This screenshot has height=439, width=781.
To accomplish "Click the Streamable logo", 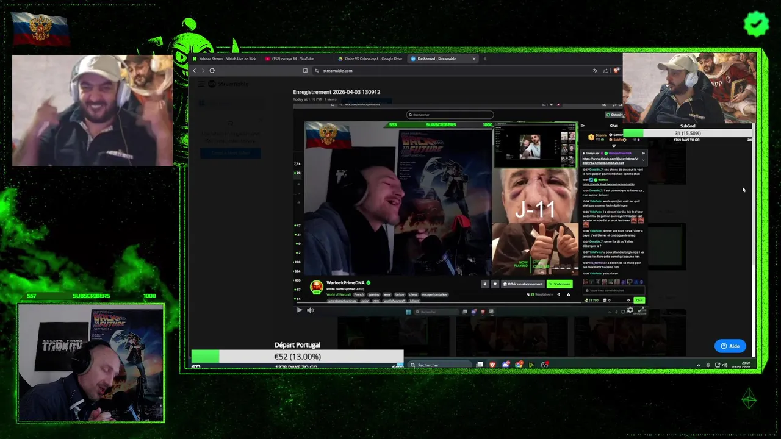I will (x=229, y=84).
